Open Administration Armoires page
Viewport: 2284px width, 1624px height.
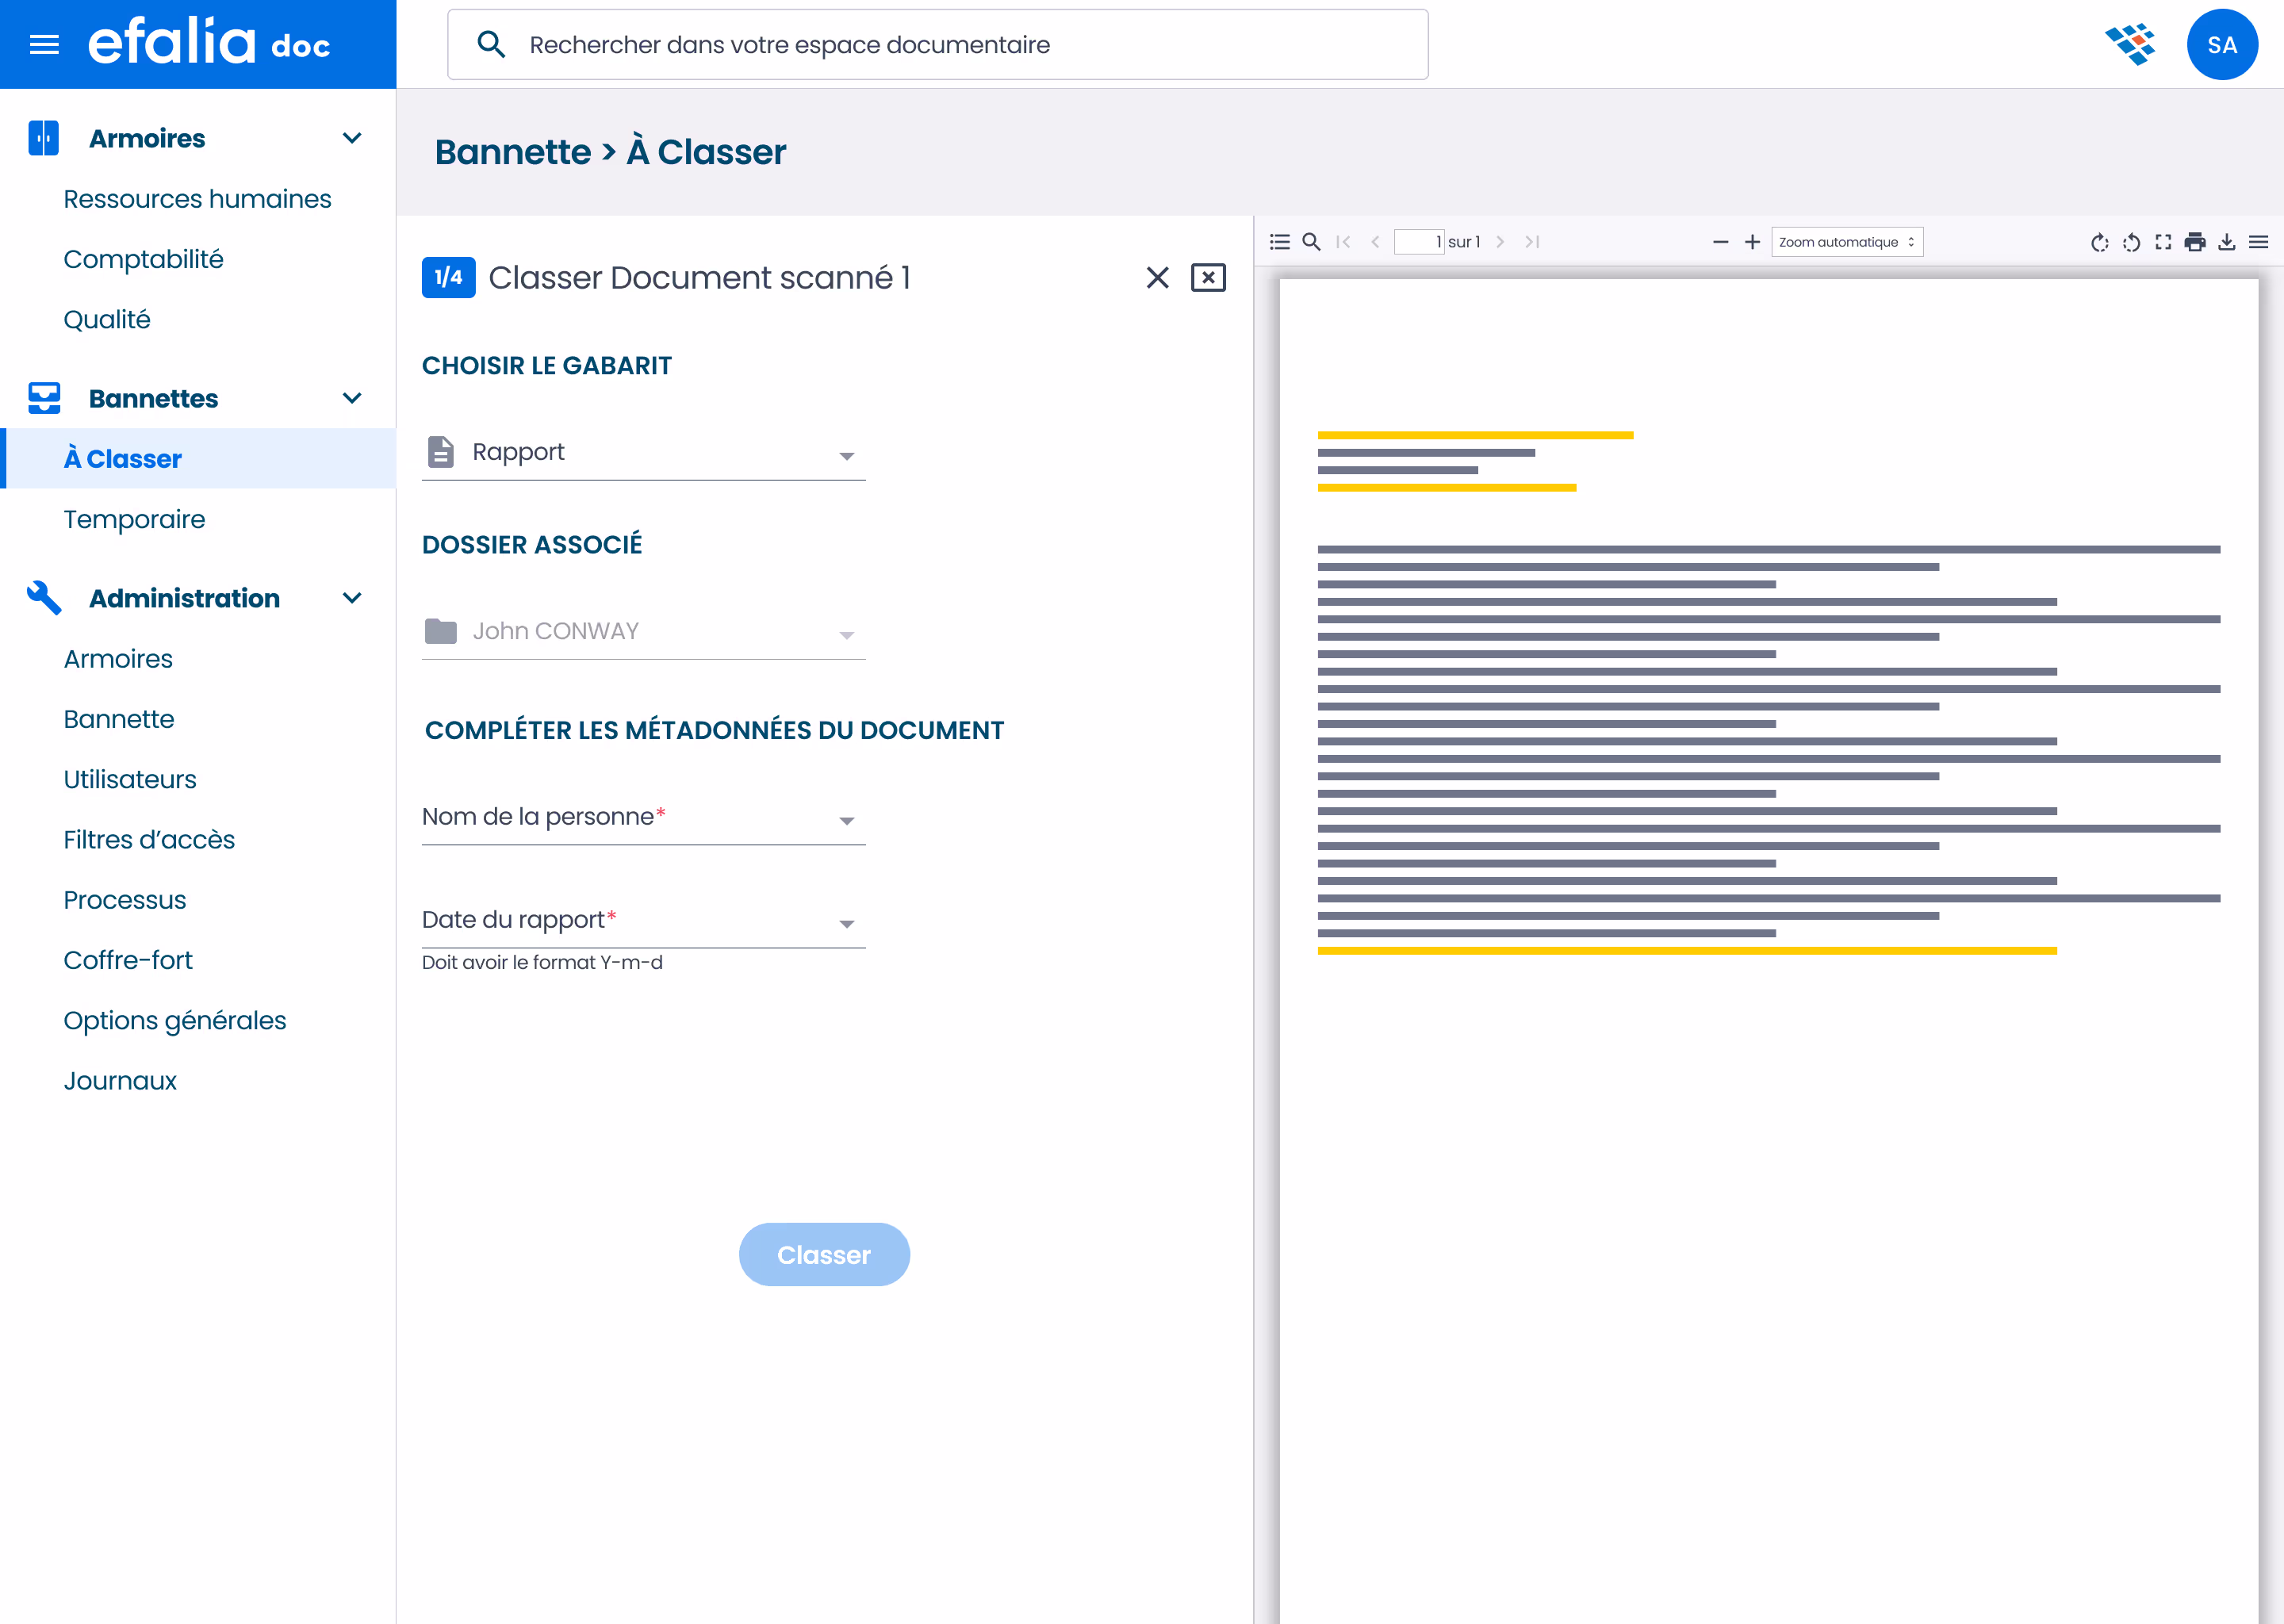[x=118, y=659]
